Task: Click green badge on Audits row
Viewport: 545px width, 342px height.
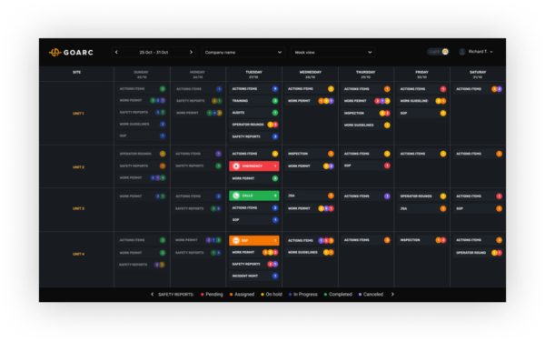Action: click(275, 113)
